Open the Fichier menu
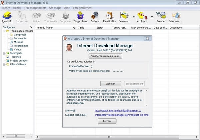The height and width of the screenshot is (140, 200). [17, 8]
